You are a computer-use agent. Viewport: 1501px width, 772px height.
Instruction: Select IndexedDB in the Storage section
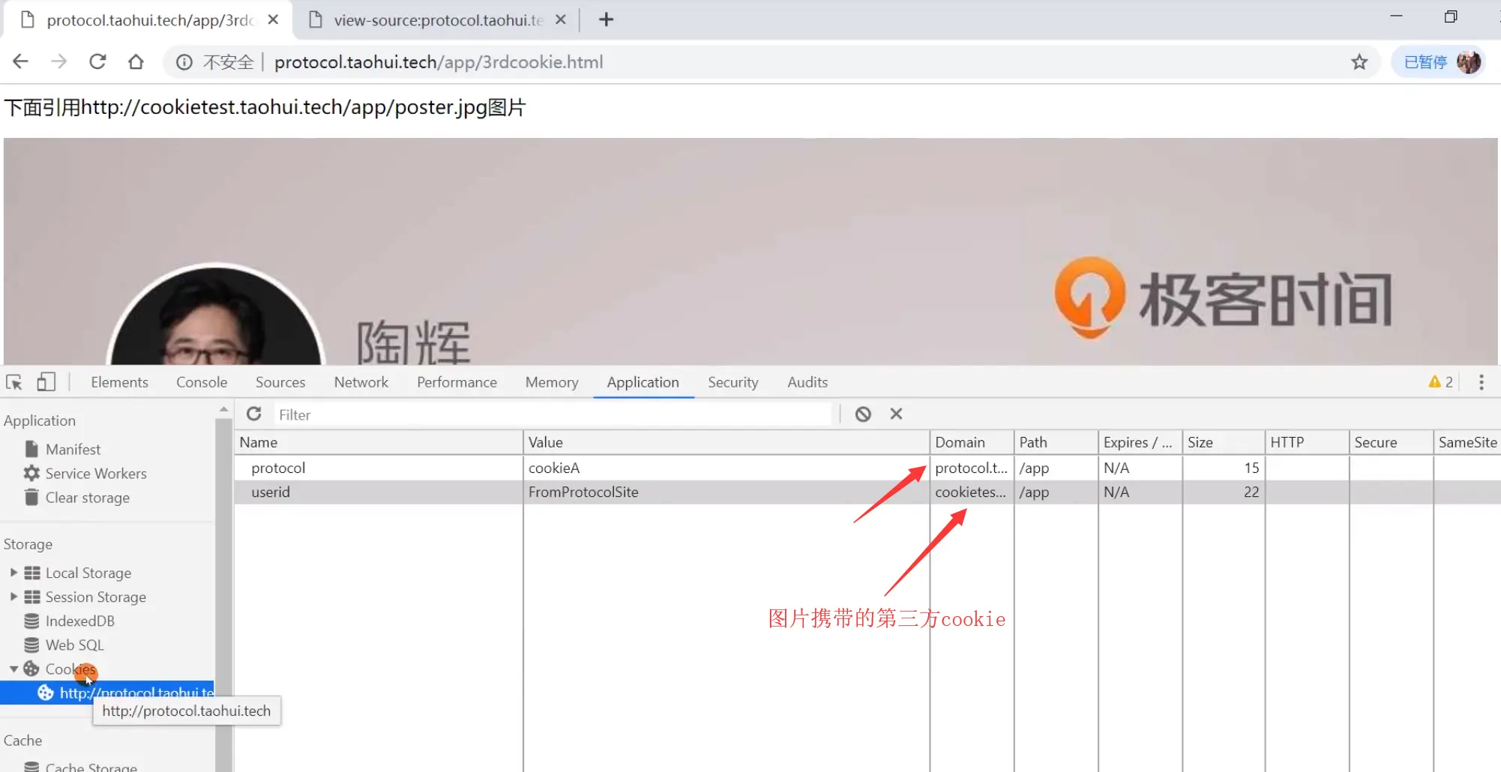[x=79, y=621]
